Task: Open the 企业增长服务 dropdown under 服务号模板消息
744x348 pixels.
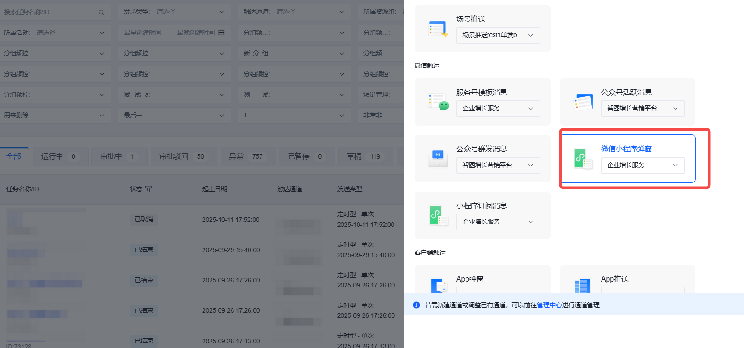Action: click(x=498, y=109)
